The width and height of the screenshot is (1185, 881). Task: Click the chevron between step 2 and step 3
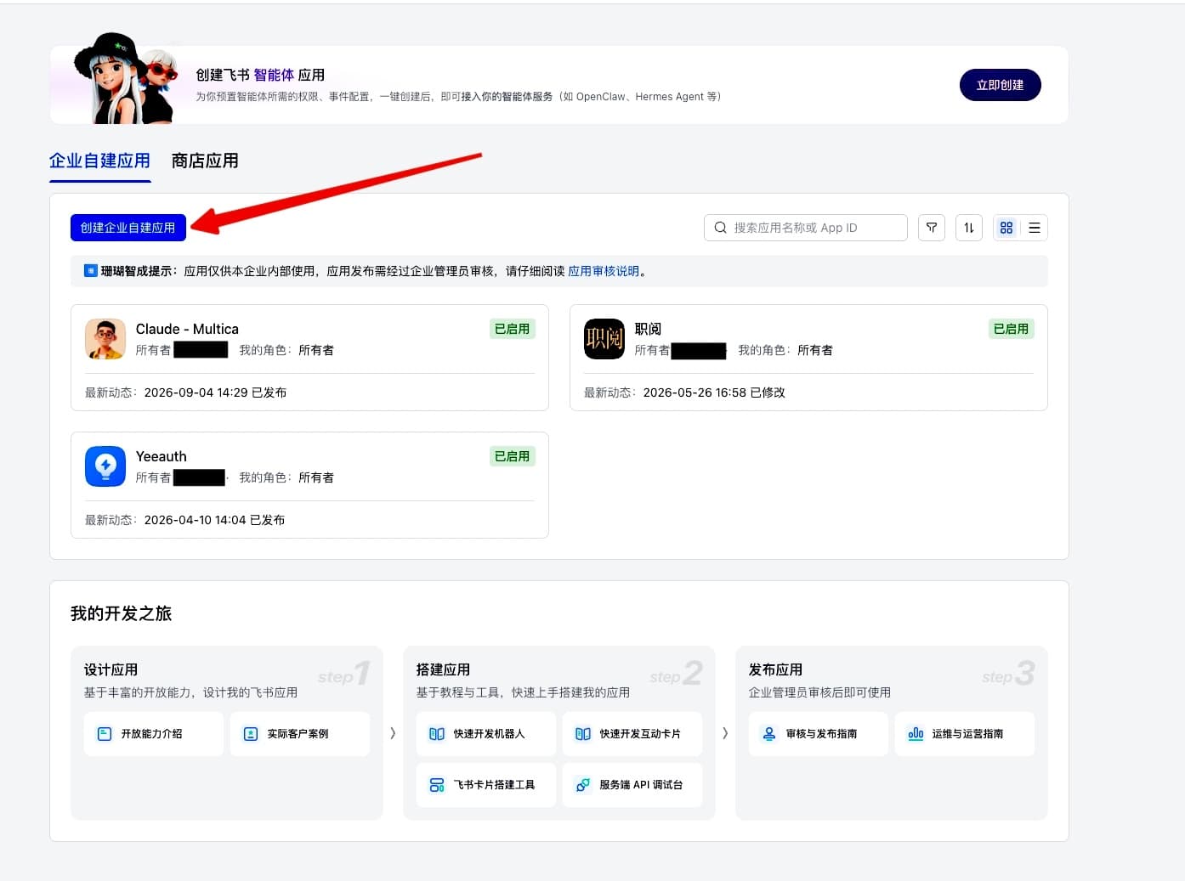725,733
